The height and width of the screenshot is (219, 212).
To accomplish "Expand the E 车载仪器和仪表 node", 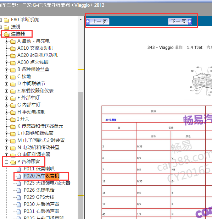I will 6,91.
